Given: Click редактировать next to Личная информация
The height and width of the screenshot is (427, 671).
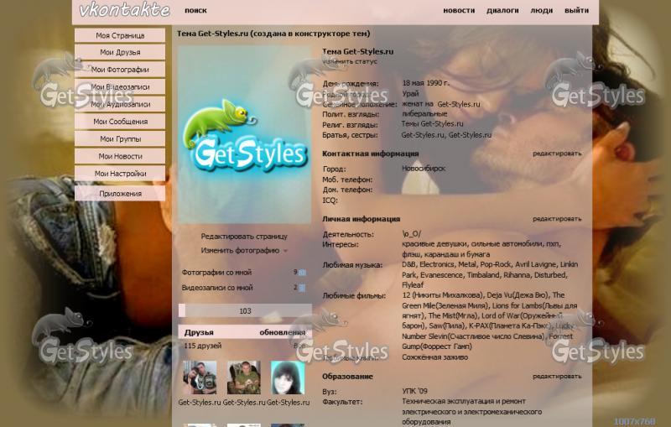Looking at the screenshot, I should 557,219.
